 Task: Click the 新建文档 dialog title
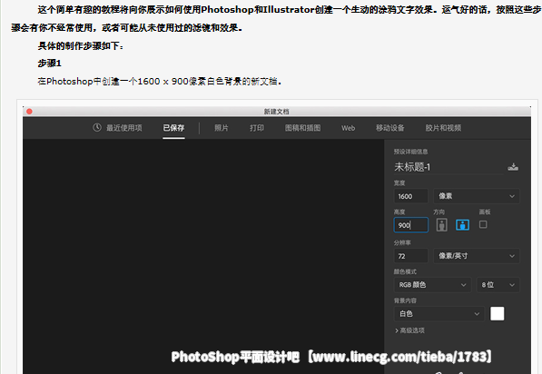[277, 112]
